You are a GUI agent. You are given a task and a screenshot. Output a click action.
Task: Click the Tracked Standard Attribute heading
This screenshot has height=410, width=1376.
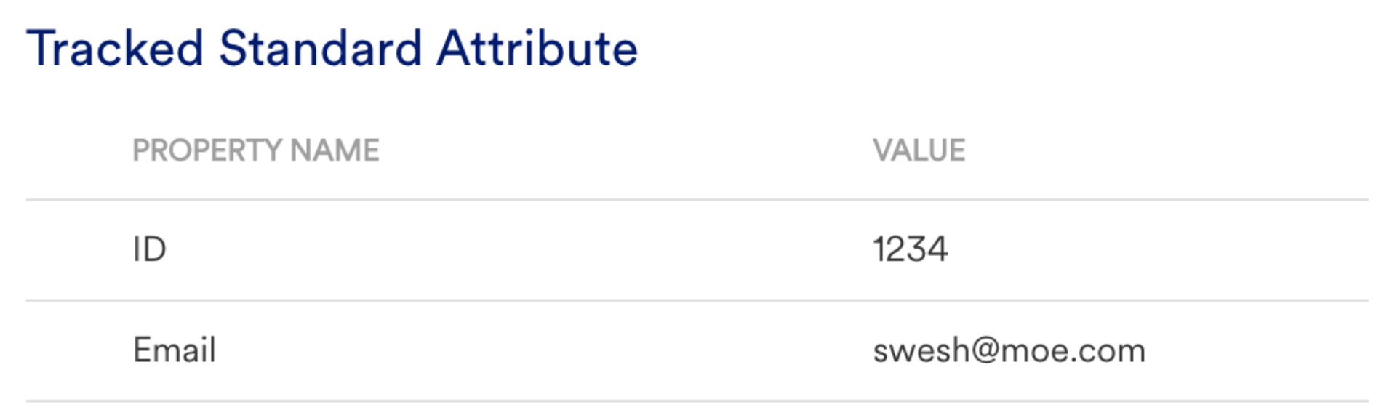332,49
